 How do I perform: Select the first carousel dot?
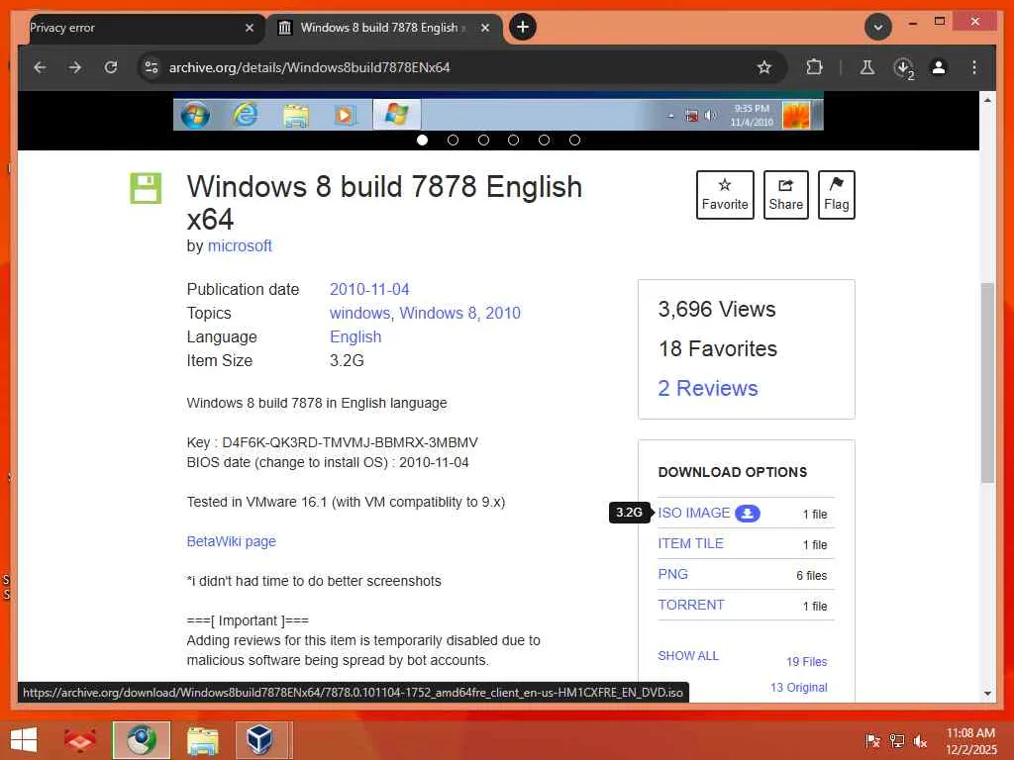[422, 140]
